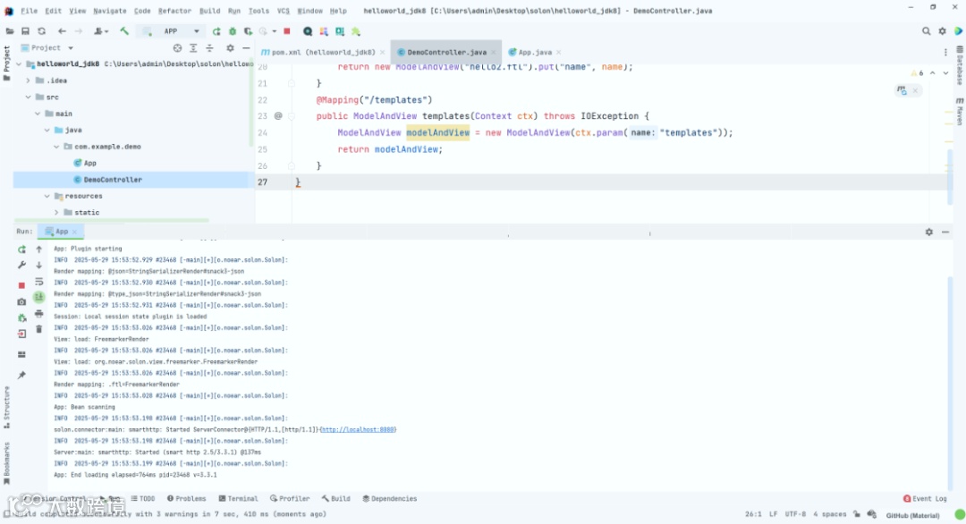Click the Print icon in Run console
Image resolution: width=966 pixels, height=524 pixels.
tap(38, 314)
